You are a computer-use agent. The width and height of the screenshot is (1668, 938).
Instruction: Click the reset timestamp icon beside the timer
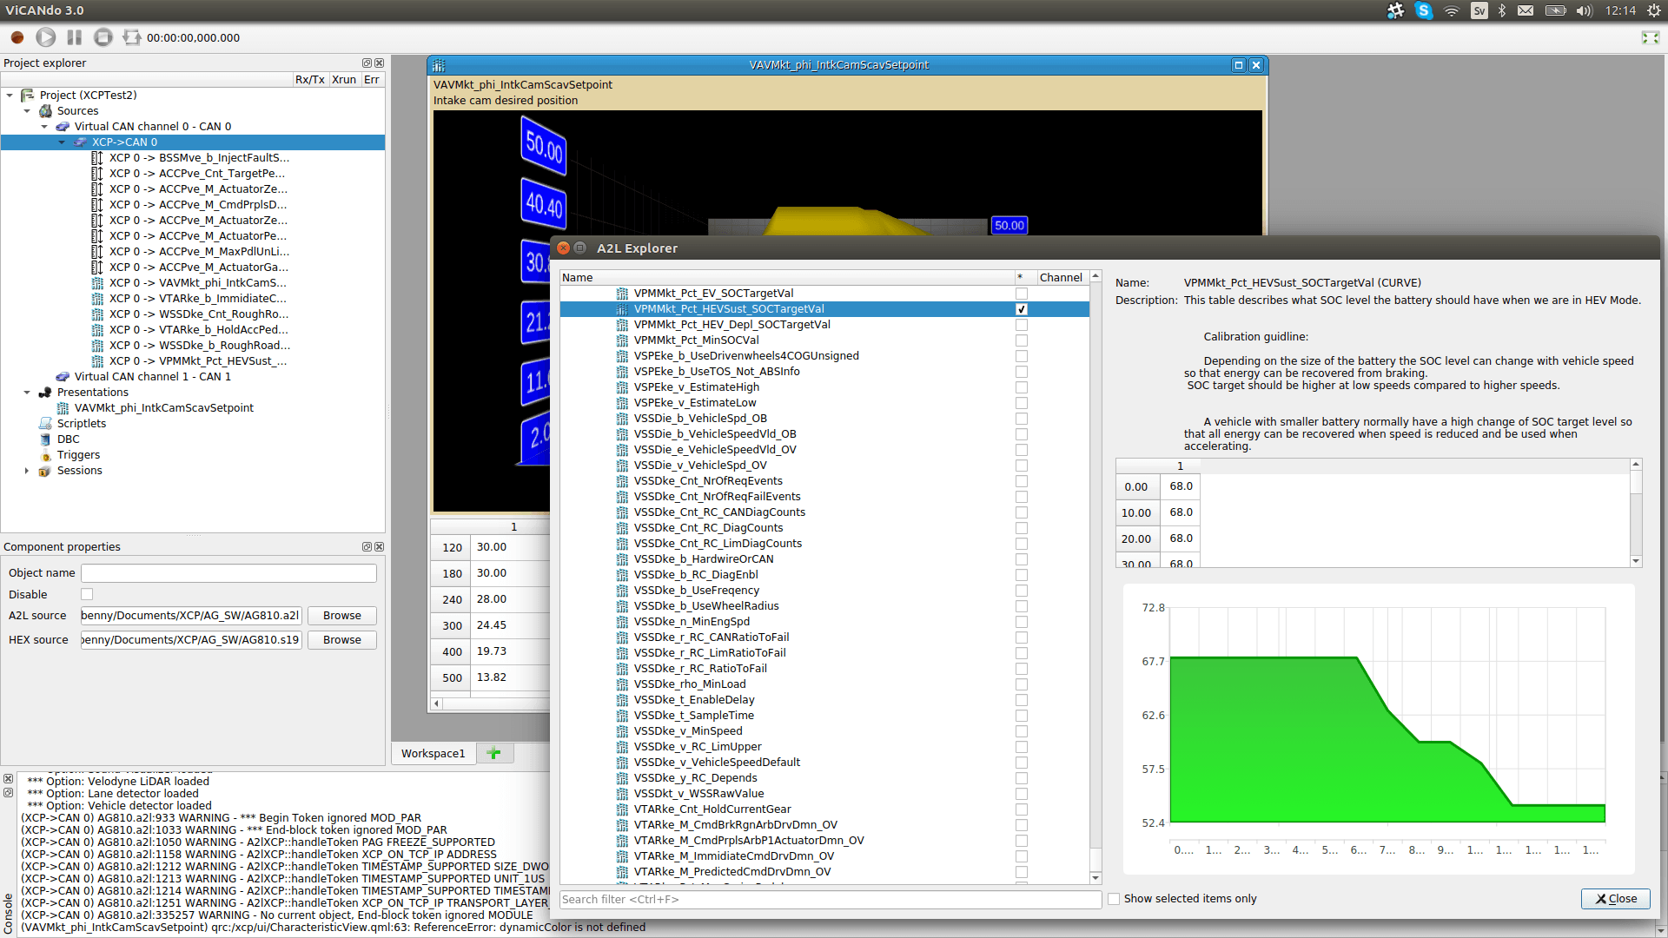pos(132,37)
